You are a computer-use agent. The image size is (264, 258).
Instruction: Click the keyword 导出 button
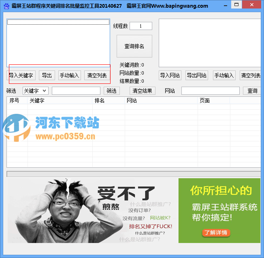pos(47,75)
